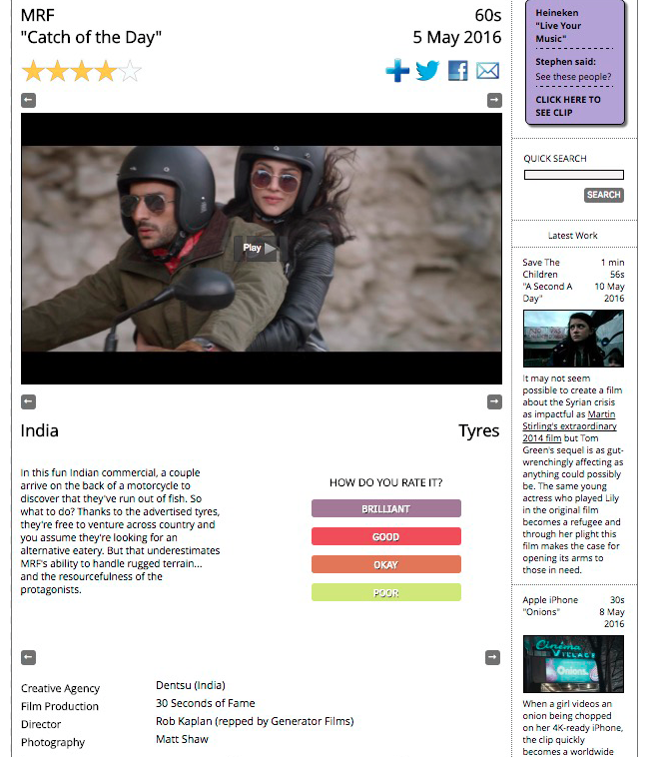
Task: Rate the ad as POOR
Action: tap(386, 593)
